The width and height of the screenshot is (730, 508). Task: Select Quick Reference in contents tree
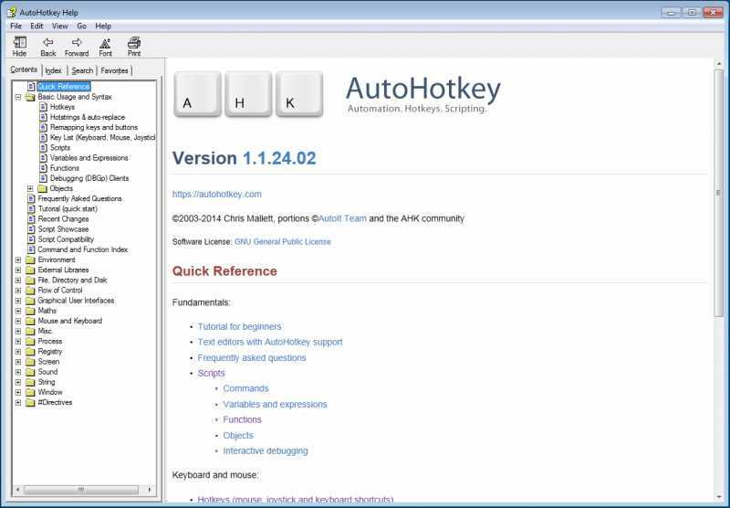click(x=64, y=87)
